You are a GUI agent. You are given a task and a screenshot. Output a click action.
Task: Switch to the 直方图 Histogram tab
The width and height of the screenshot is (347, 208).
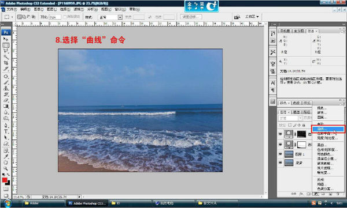click(299, 31)
